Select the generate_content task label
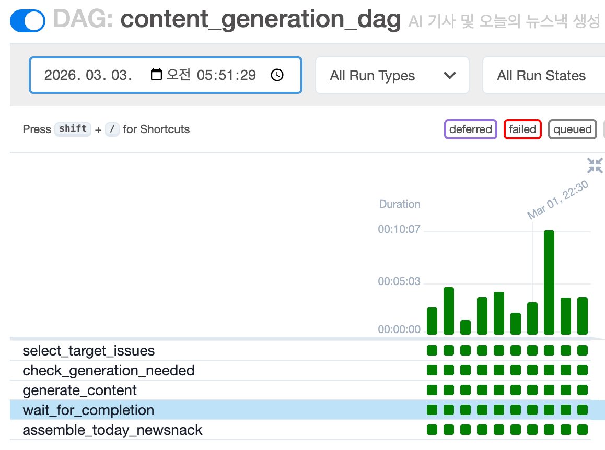The width and height of the screenshot is (605, 450). (x=80, y=390)
